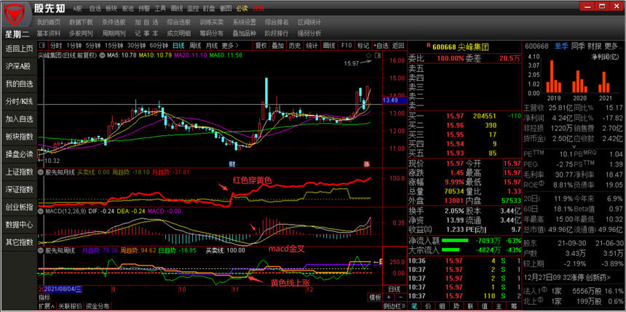Click the info icon next to ROE
This screenshot has height=312, width=626.
click(x=542, y=184)
